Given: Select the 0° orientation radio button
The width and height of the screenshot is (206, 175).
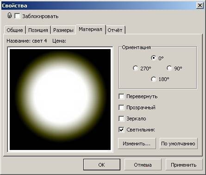Looking at the screenshot, I should click(153, 58).
